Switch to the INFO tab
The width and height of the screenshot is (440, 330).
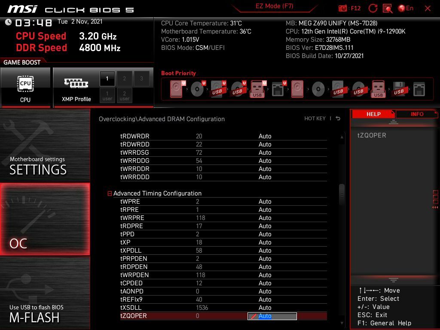coord(417,114)
